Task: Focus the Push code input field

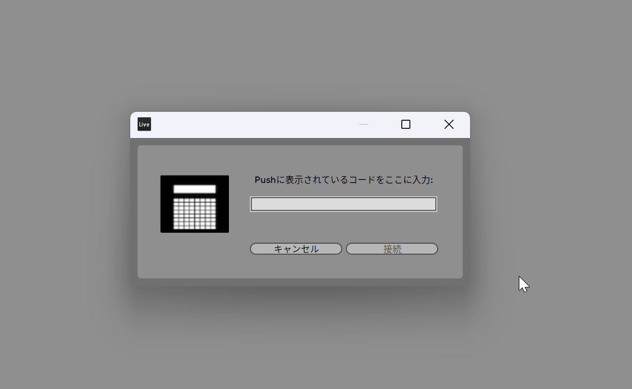Action: 343,204
